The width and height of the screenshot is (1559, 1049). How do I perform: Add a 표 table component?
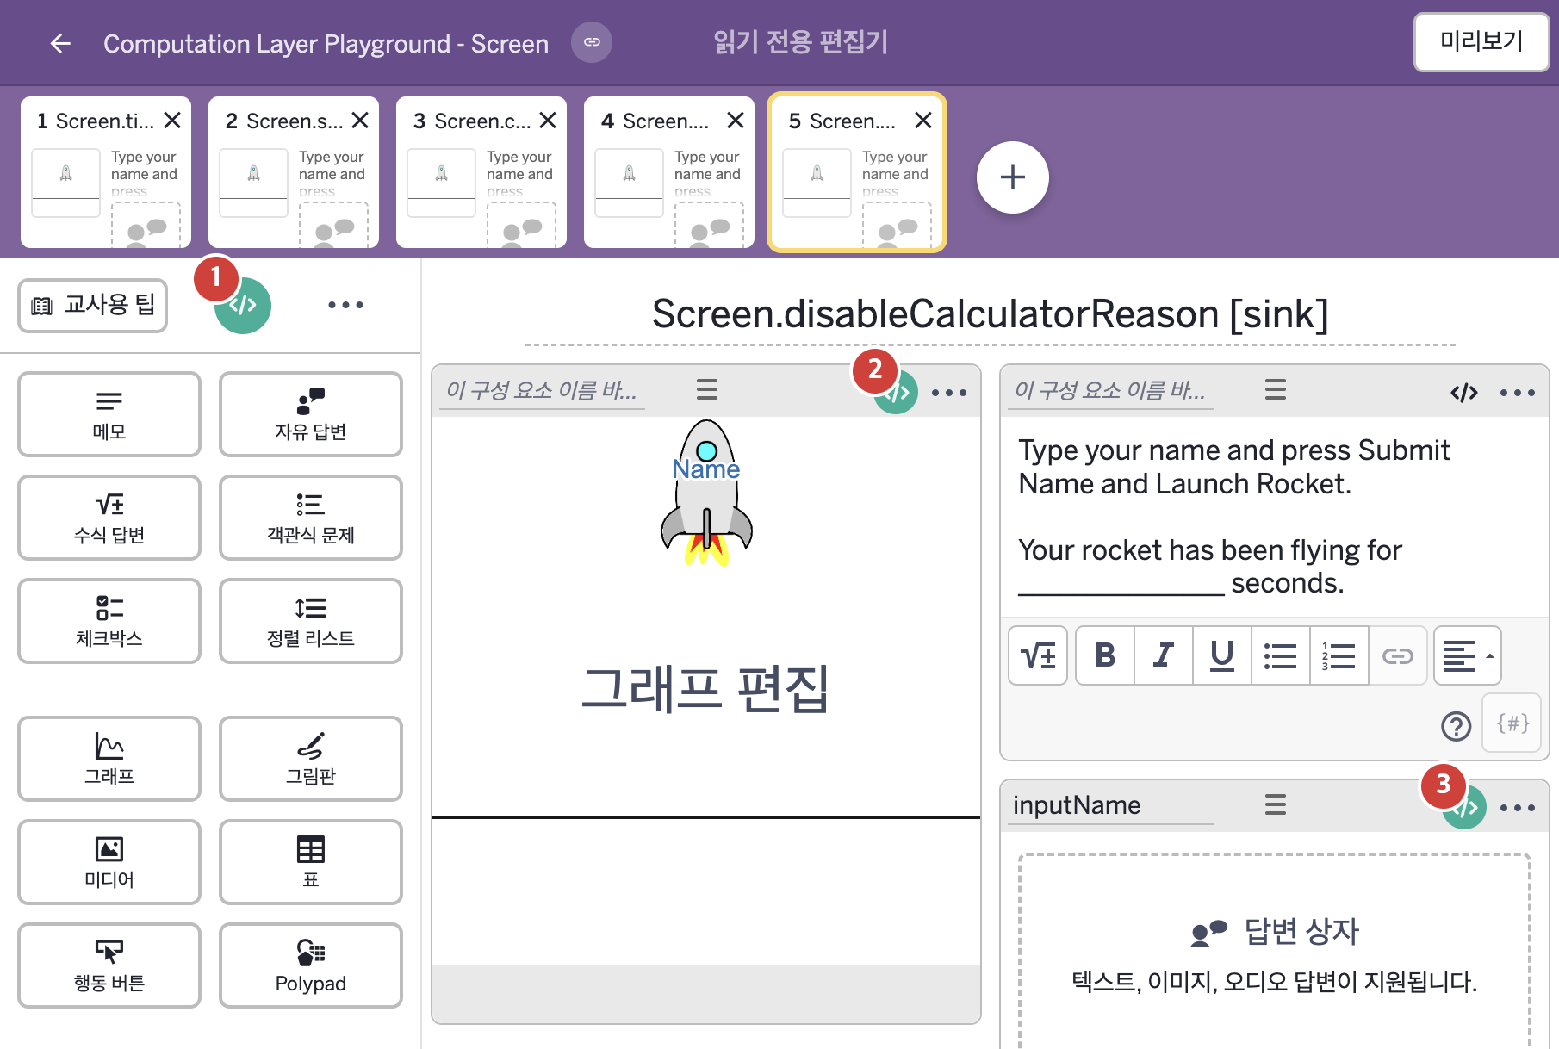pos(311,862)
